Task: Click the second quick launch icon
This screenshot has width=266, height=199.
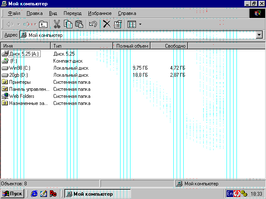Action: tap(44, 194)
